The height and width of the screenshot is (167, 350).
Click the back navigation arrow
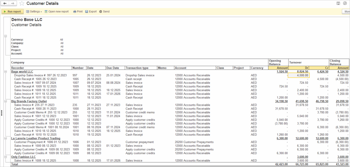point(5,3)
